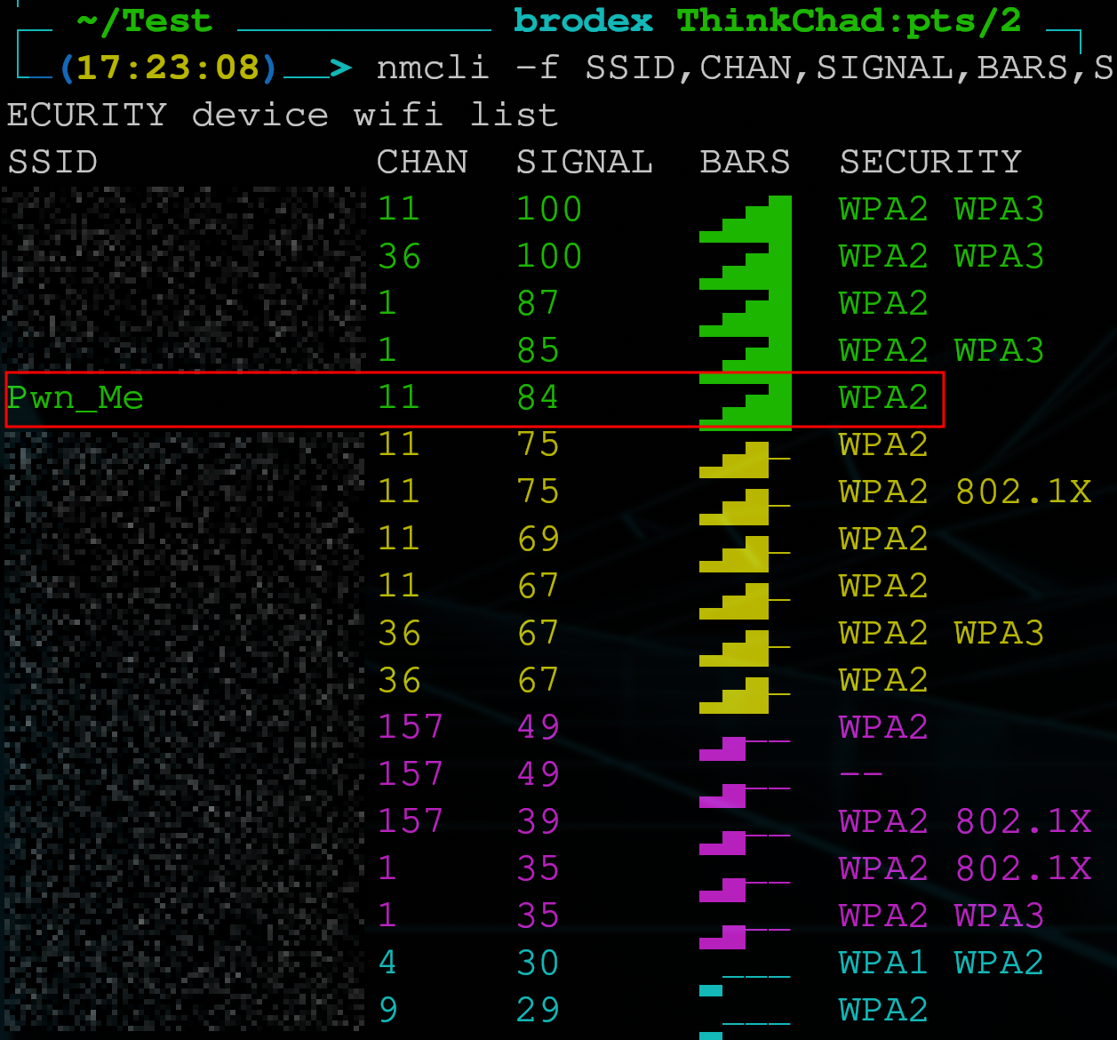Click channel 11 in the Pwn_Me row
Image resolution: width=1117 pixels, height=1040 pixels.
pos(399,397)
